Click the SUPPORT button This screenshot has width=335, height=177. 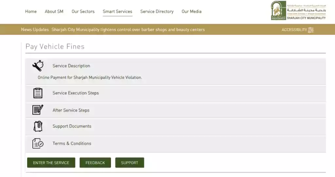pos(130,163)
